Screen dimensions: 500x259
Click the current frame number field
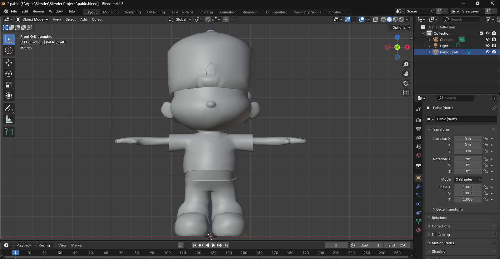click(336, 245)
